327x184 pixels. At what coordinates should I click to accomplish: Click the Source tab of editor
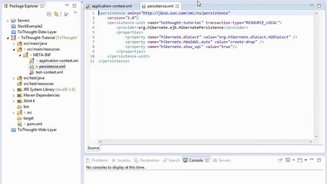[x=93, y=148]
